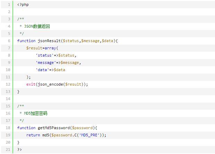Click the 'exit' keyword on line 12
The width and height of the screenshot is (215, 154).
(31, 84)
